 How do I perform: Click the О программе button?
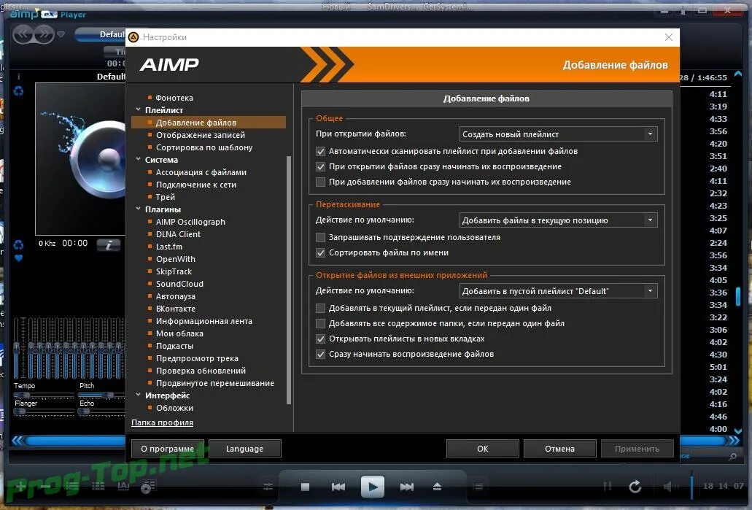167,449
